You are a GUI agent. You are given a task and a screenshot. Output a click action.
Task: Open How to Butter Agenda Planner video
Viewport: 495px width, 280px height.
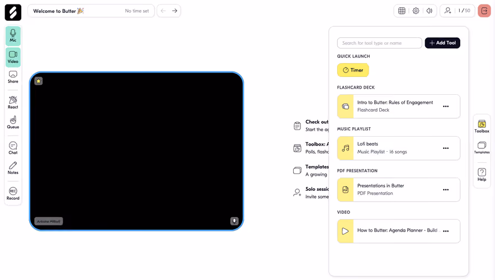pyautogui.click(x=398, y=231)
